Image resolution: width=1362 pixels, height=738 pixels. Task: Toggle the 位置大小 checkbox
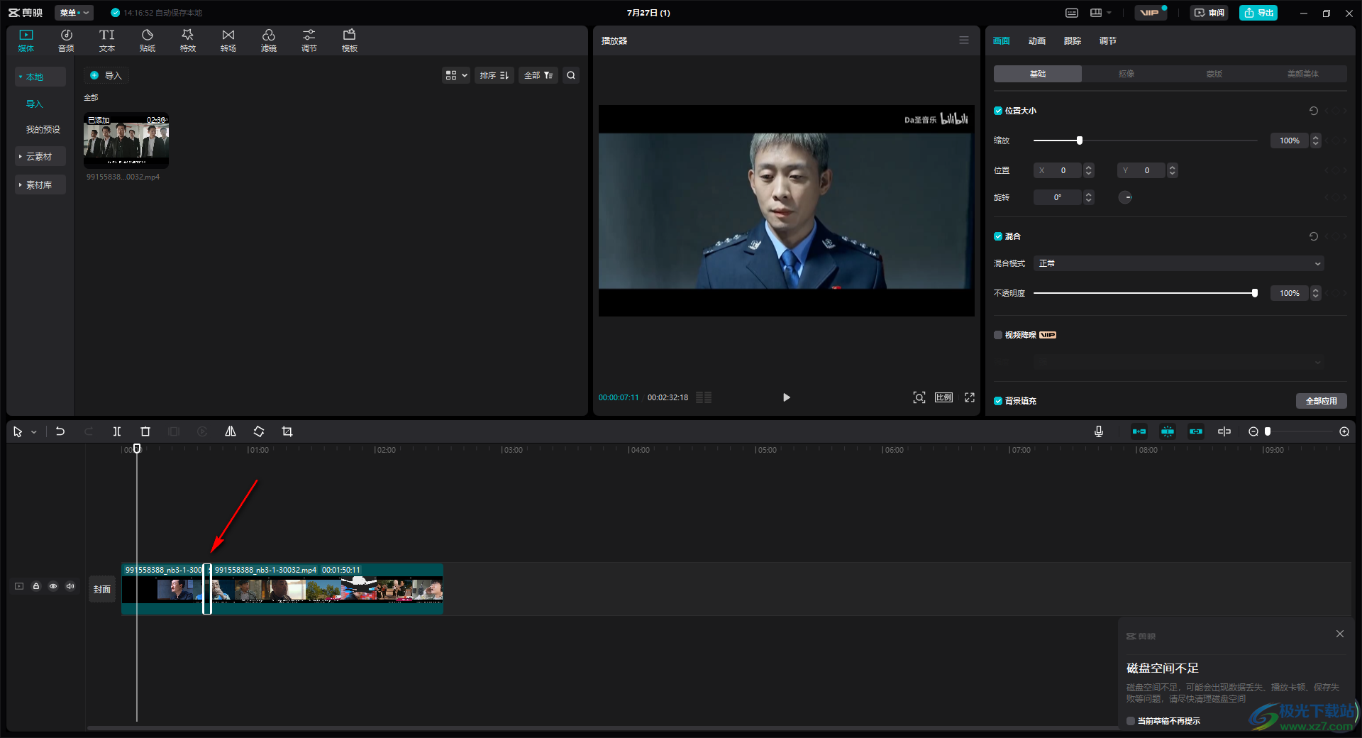998,111
